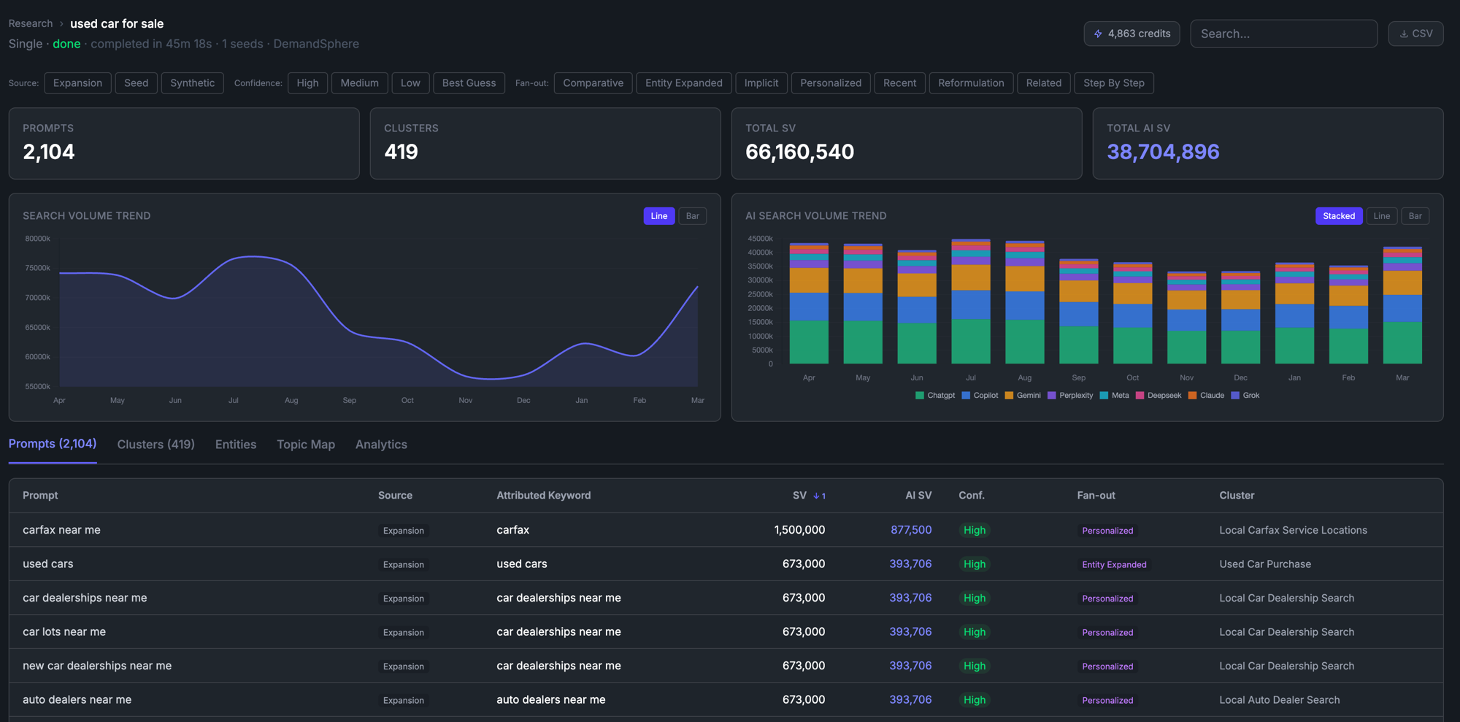This screenshot has height=722, width=1460.
Task: Click the CSV download icon
Action: click(x=1403, y=34)
